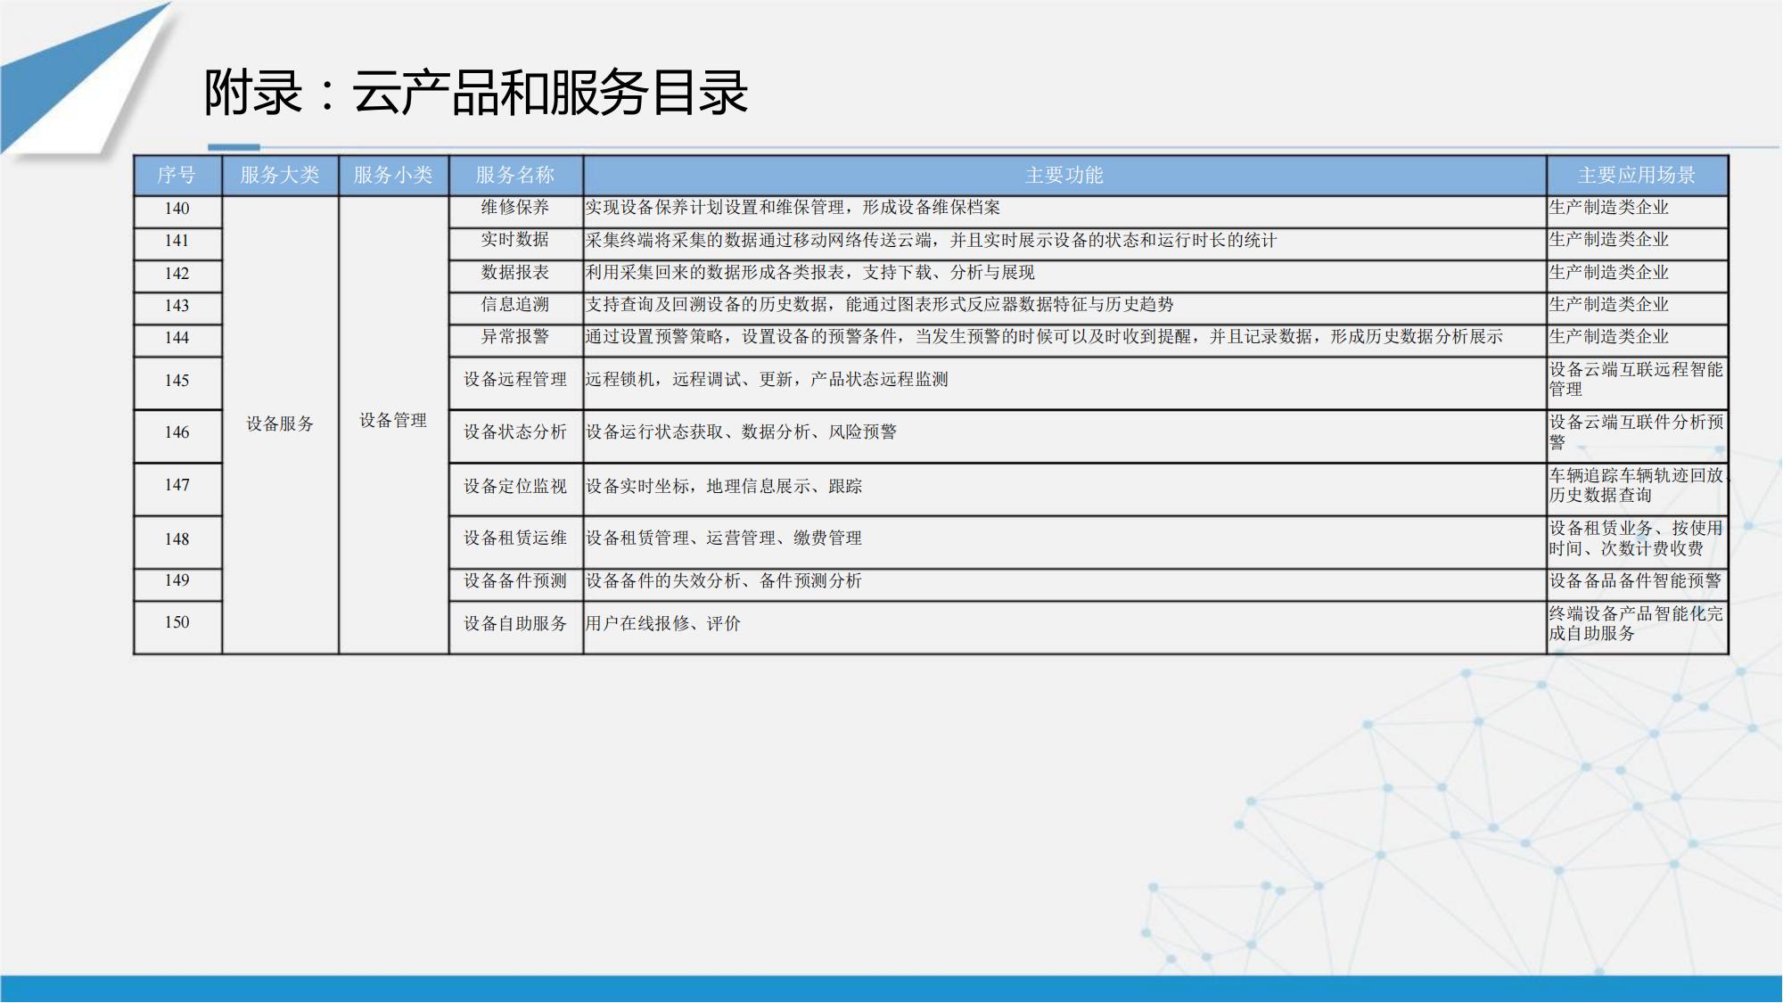
Task: Select the 服务大类 column header
Action: tap(280, 175)
